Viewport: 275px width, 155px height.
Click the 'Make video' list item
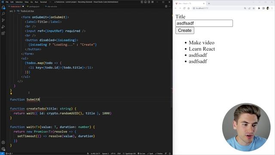(202, 43)
